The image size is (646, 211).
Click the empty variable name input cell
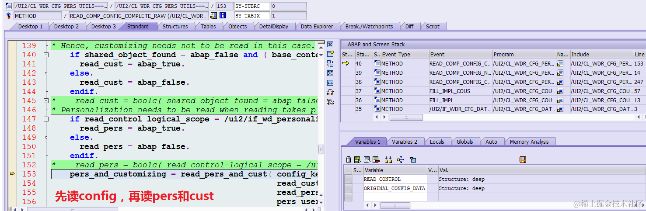[x=395, y=197]
